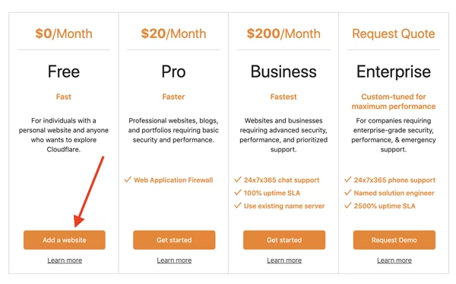Image resolution: width=456 pixels, height=284 pixels.
Task: Select the $0/Month price heading
Action: (64, 34)
